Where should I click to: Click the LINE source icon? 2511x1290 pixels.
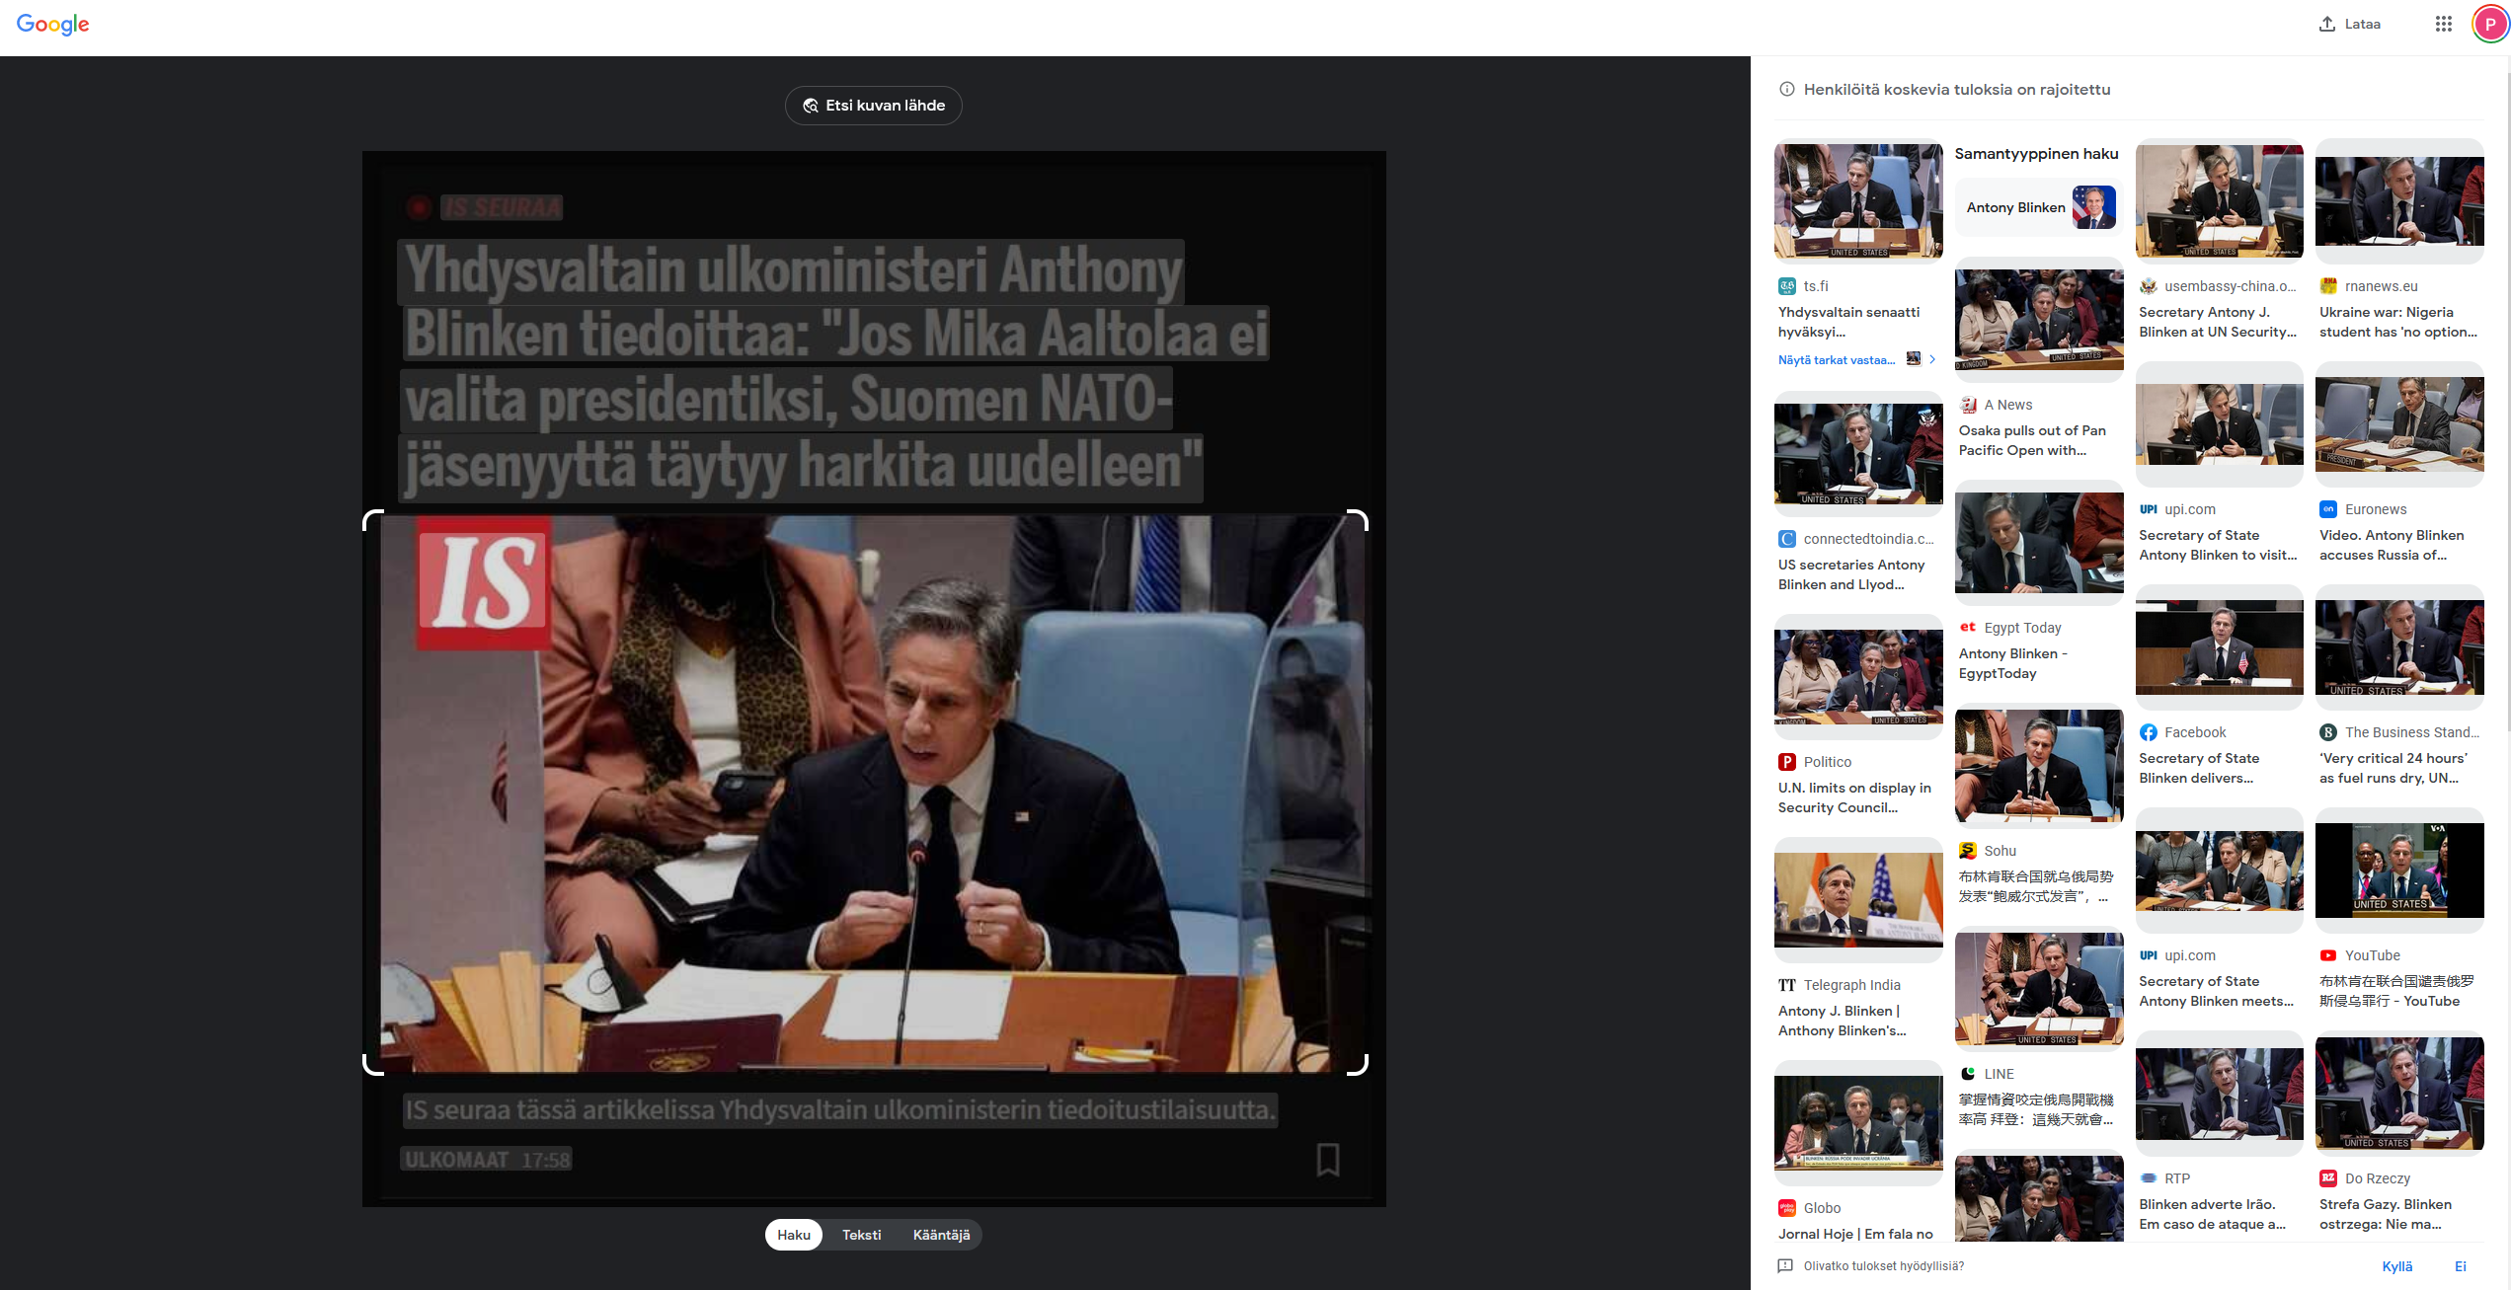pos(1968,1074)
